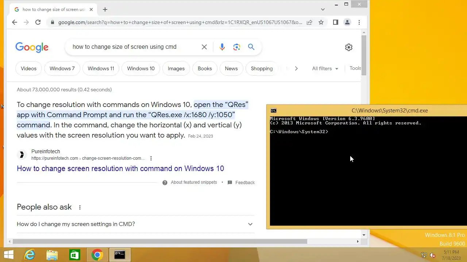Click the horizontal scrollbar thumb in Chrome
The image size is (467, 262).
pyautogui.click(x=160, y=241)
